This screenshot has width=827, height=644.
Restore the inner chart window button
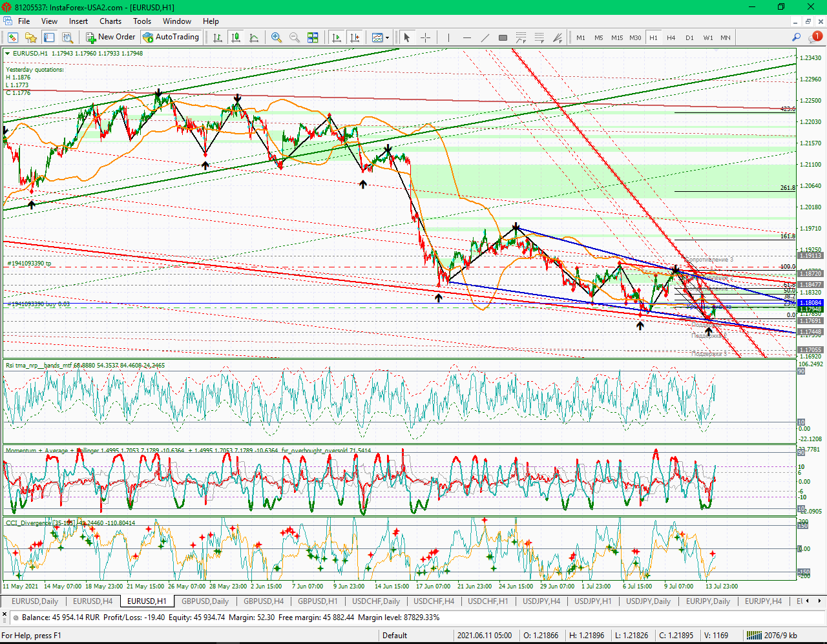tap(808, 21)
